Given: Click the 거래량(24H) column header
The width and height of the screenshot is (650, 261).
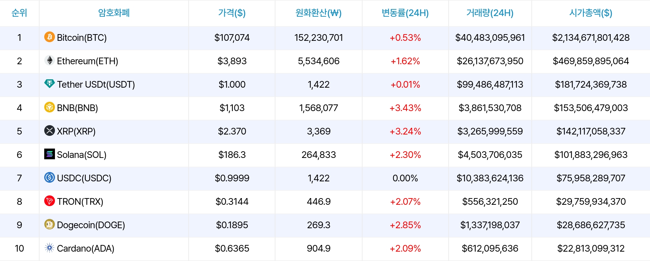Looking at the screenshot, I should point(490,13).
